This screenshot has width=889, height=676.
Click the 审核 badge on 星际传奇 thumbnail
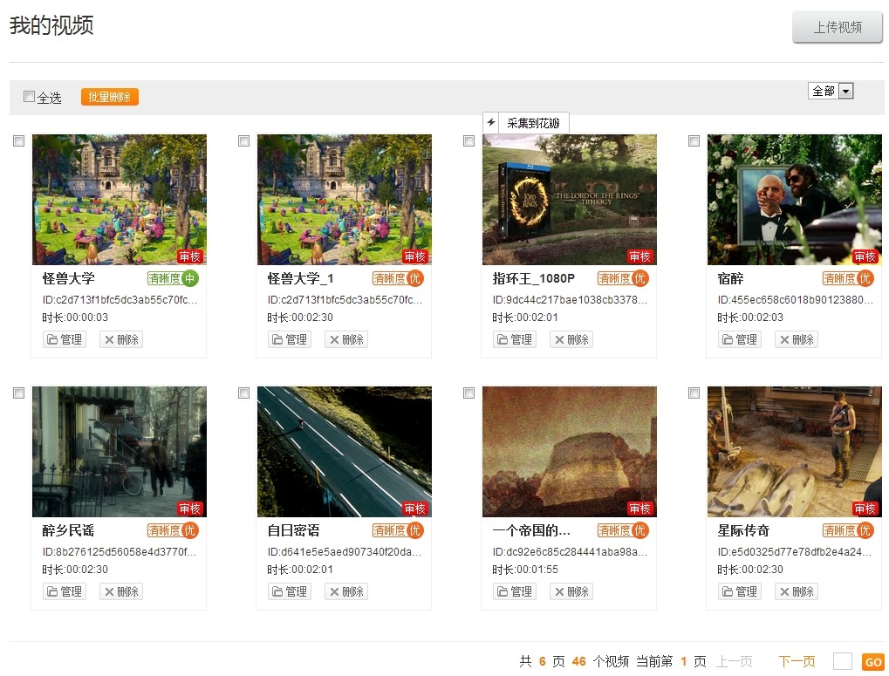point(865,509)
